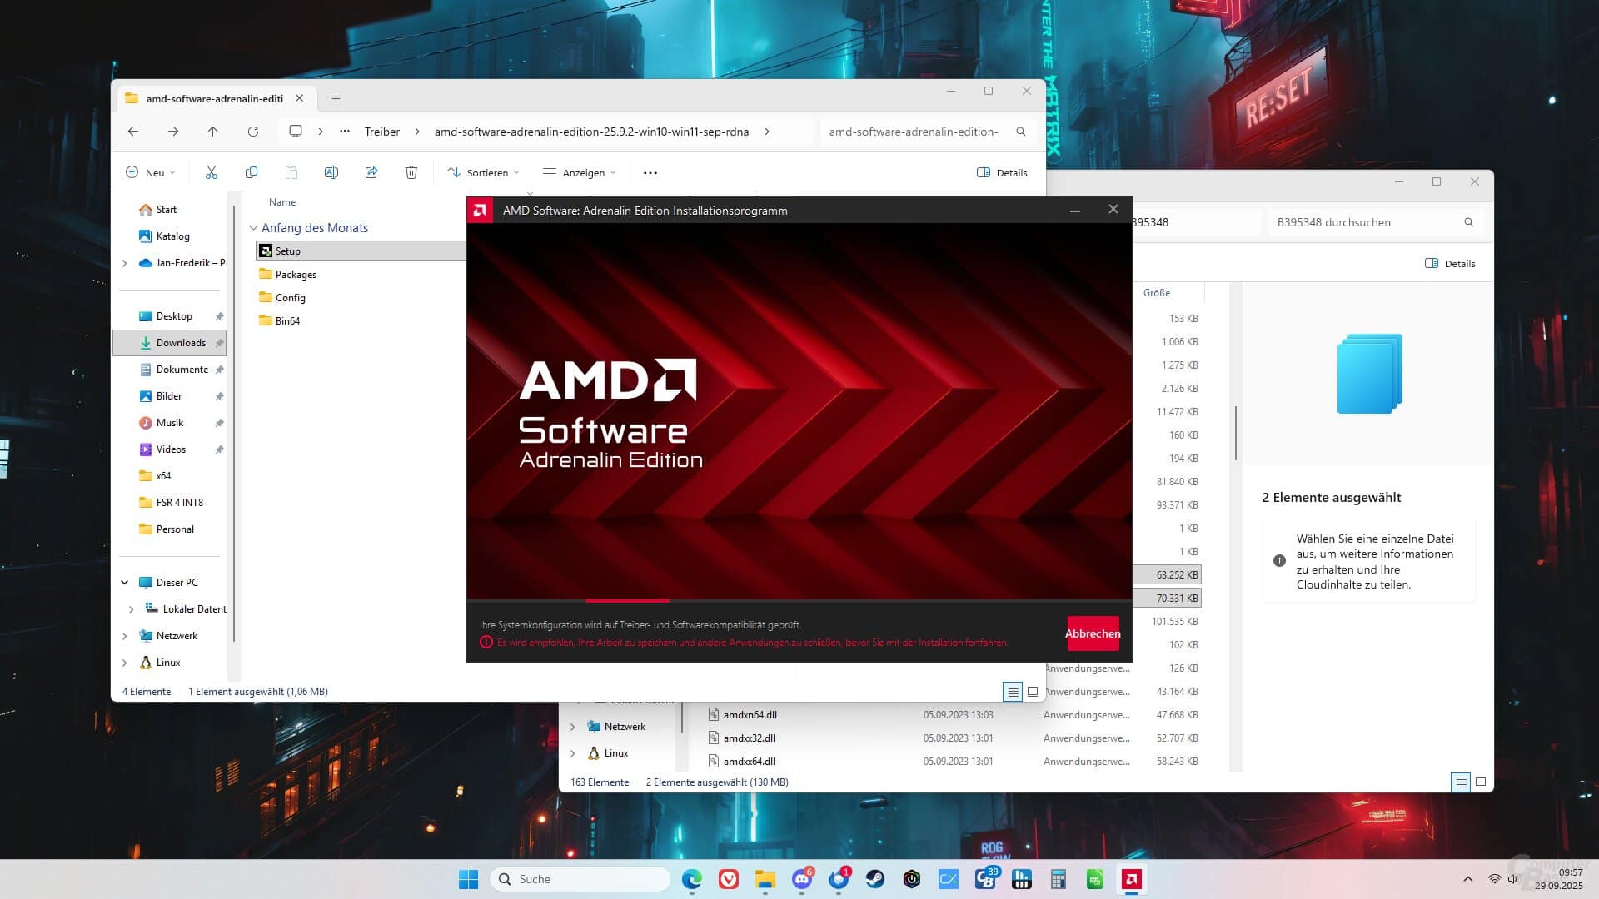This screenshot has height=899, width=1599.
Task: Toggle the Details pane open
Action: coord(1003,172)
